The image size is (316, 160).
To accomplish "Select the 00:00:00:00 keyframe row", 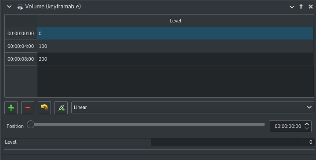I will click(159, 33).
